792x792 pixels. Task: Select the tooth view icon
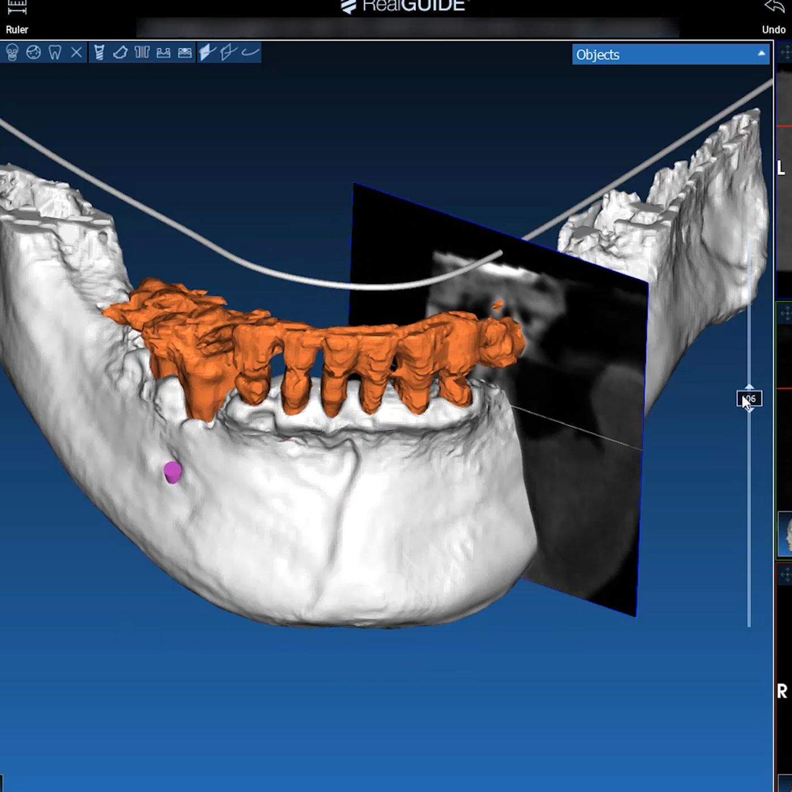coord(55,53)
